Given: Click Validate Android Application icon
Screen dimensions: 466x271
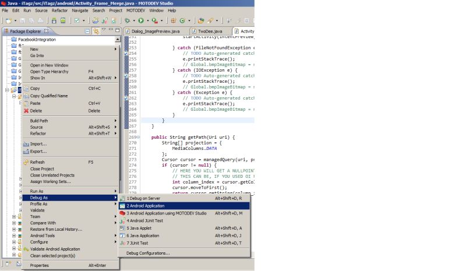Looking at the screenshot, I should [x=26, y=249].
